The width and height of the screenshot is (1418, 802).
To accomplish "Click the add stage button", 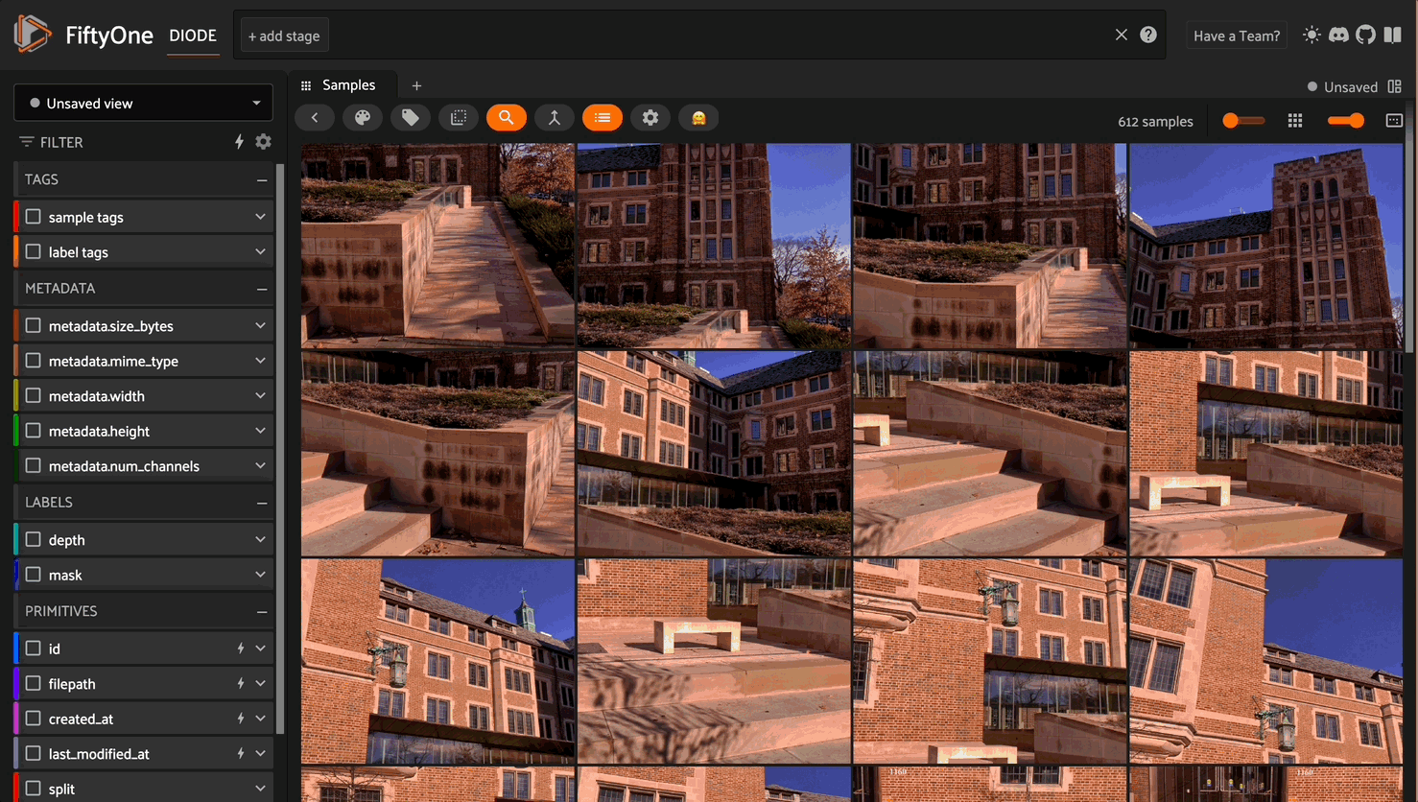I will coord(284,35).
